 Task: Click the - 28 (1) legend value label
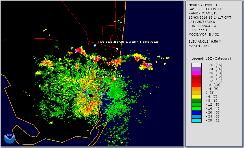pyautogui.click(x=212, y=120)
